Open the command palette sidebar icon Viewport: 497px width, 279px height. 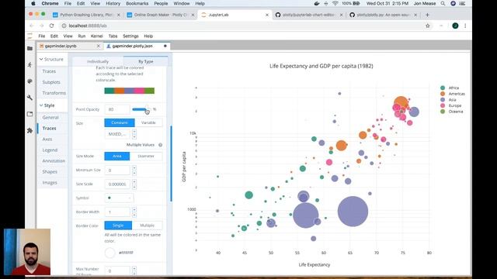(30, 81)
